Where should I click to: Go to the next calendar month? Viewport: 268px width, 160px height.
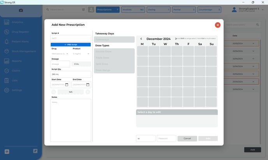[x=176, y=39]
